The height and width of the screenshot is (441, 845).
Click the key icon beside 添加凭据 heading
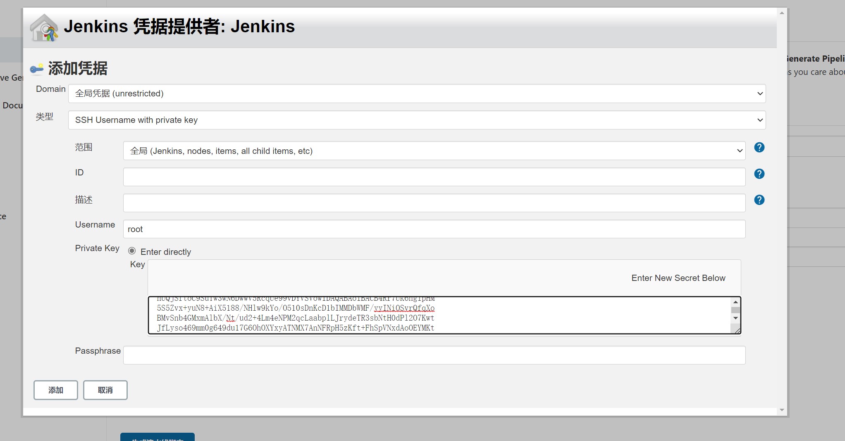(x=37, y=69)
